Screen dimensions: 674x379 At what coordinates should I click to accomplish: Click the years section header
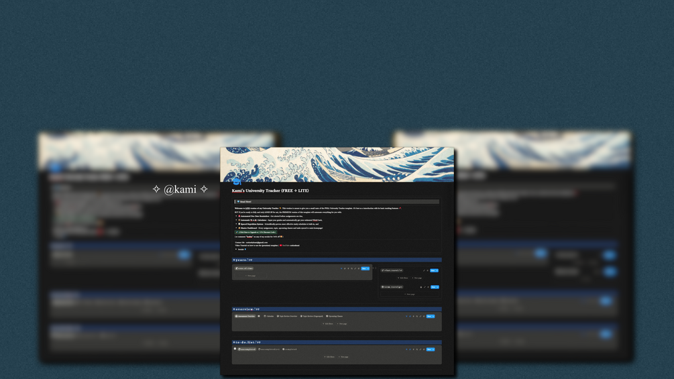coord(337,260)
